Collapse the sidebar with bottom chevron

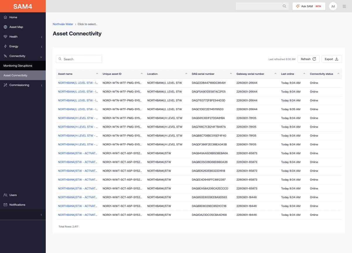41,215
